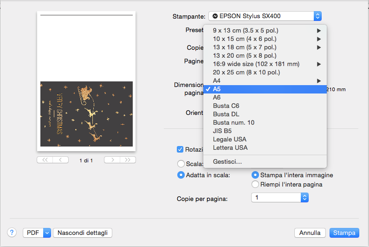The image size is (369, 247).
Task: Expand submenu arrow for 16:9 wide size
Action: point(319,64)
